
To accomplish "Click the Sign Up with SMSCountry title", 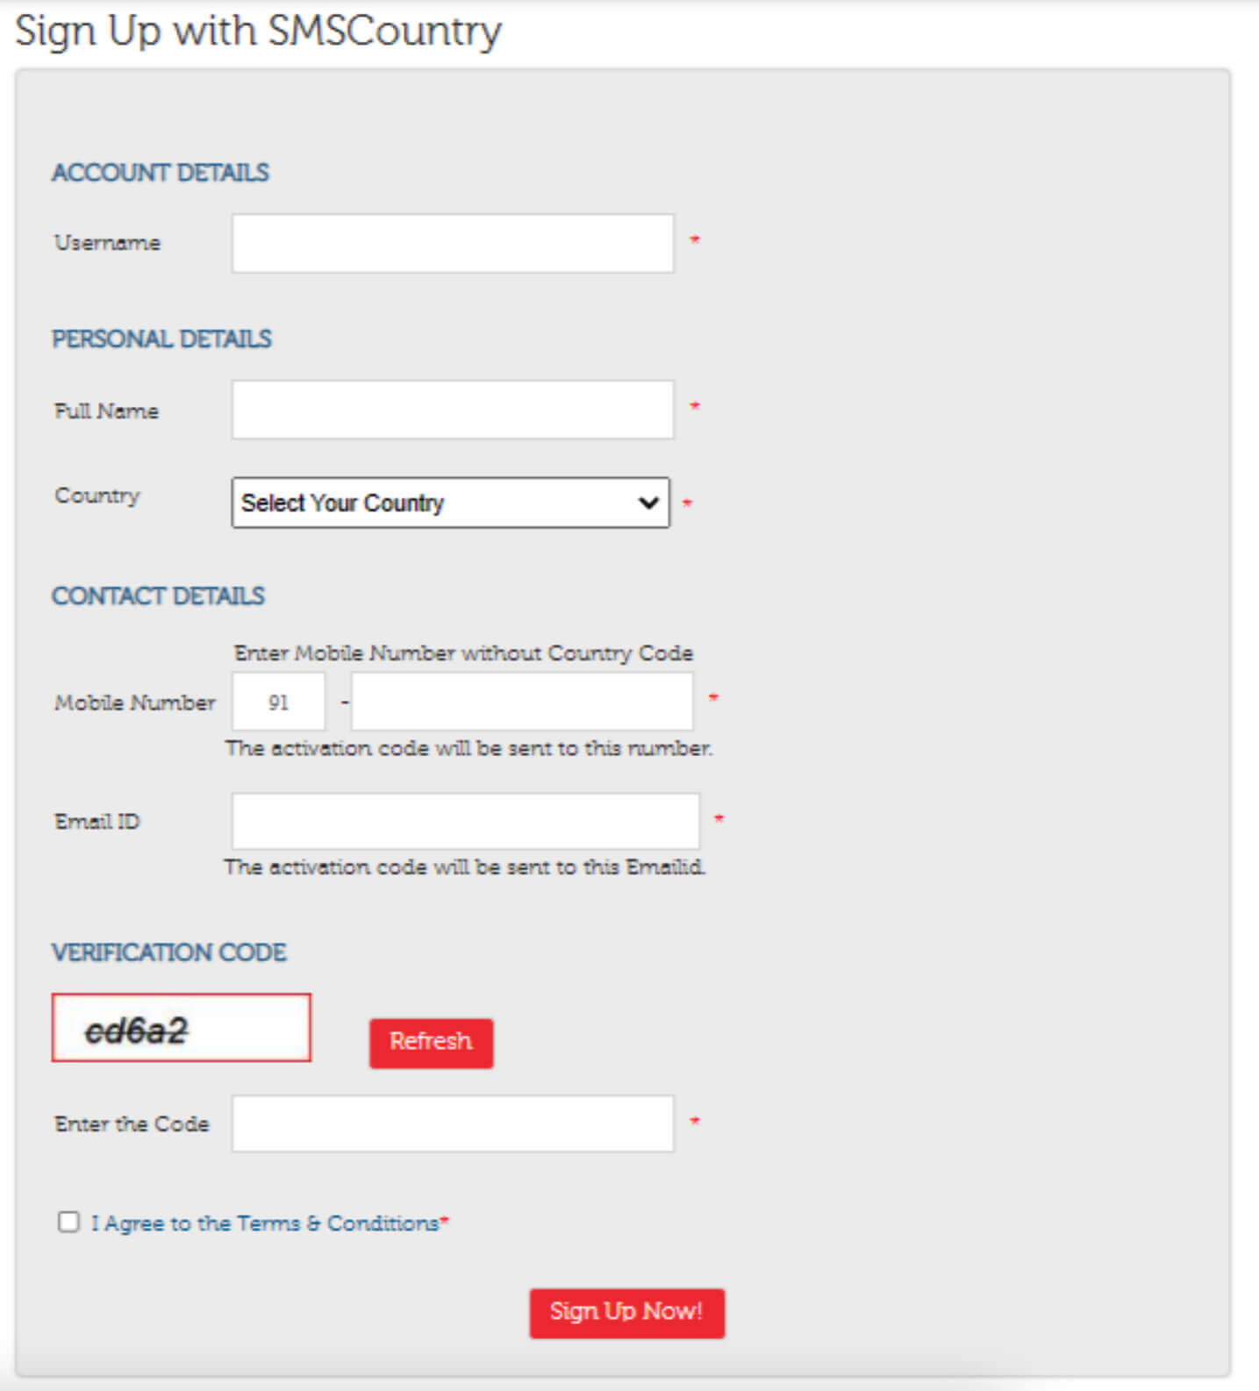I will pyautogui.click(x=258, y=32).
